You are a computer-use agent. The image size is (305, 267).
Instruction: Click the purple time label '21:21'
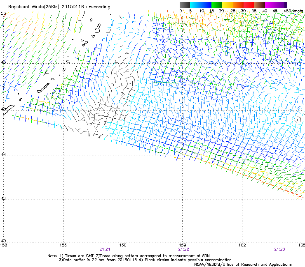[105, 249]
